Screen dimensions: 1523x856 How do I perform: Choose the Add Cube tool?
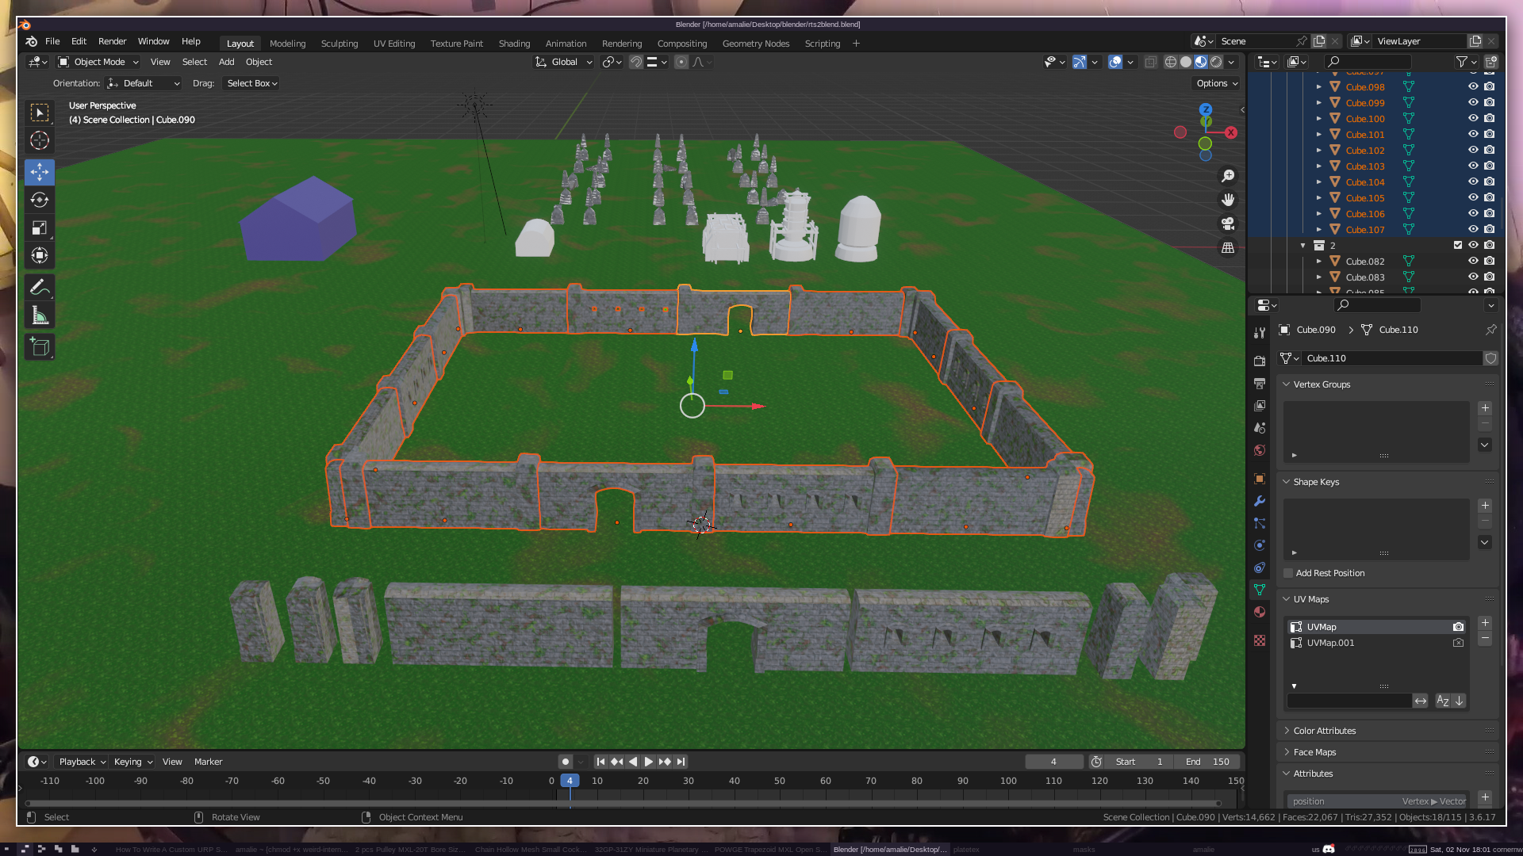40,346
